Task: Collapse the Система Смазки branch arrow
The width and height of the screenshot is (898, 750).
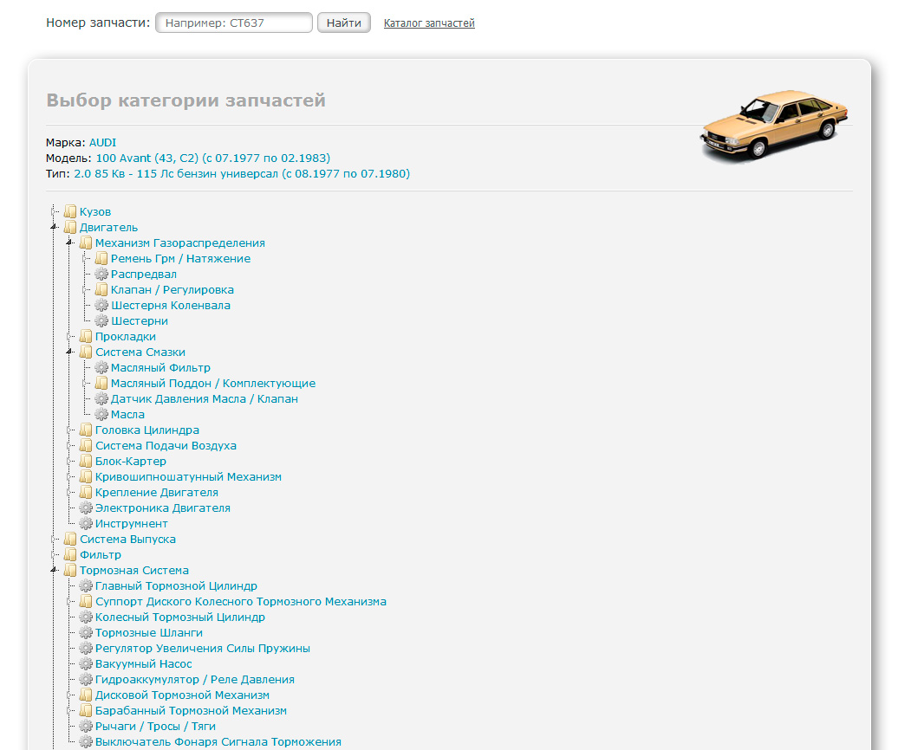Action: 69,352
